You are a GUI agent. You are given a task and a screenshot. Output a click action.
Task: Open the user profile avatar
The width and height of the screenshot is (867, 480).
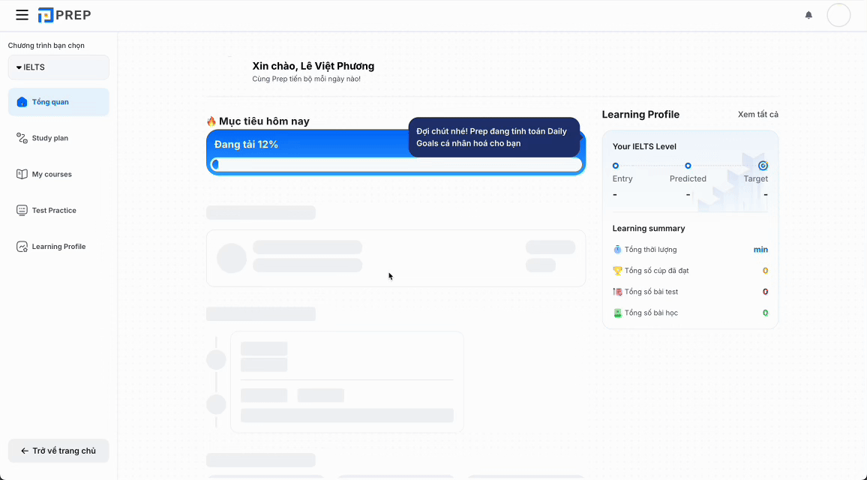tap(838, 15)
